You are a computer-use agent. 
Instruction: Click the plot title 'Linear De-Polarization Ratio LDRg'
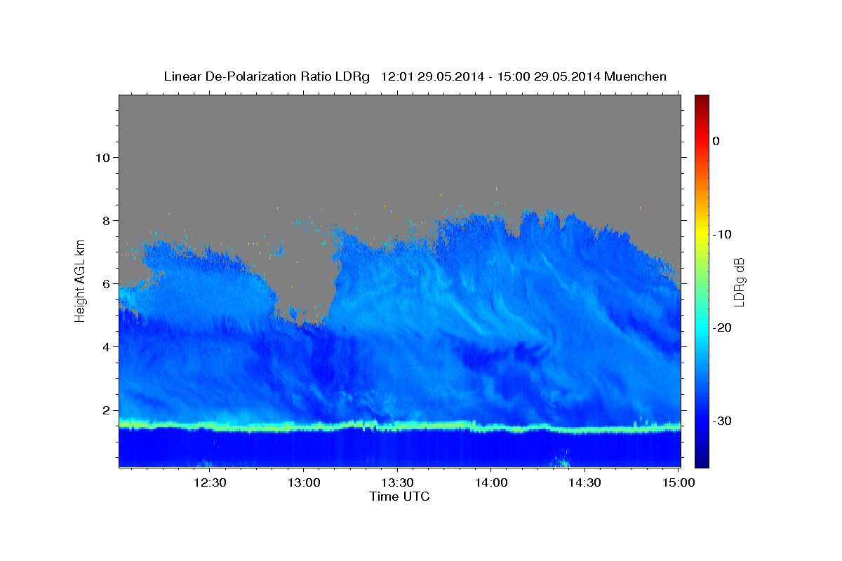click(266, 76)
